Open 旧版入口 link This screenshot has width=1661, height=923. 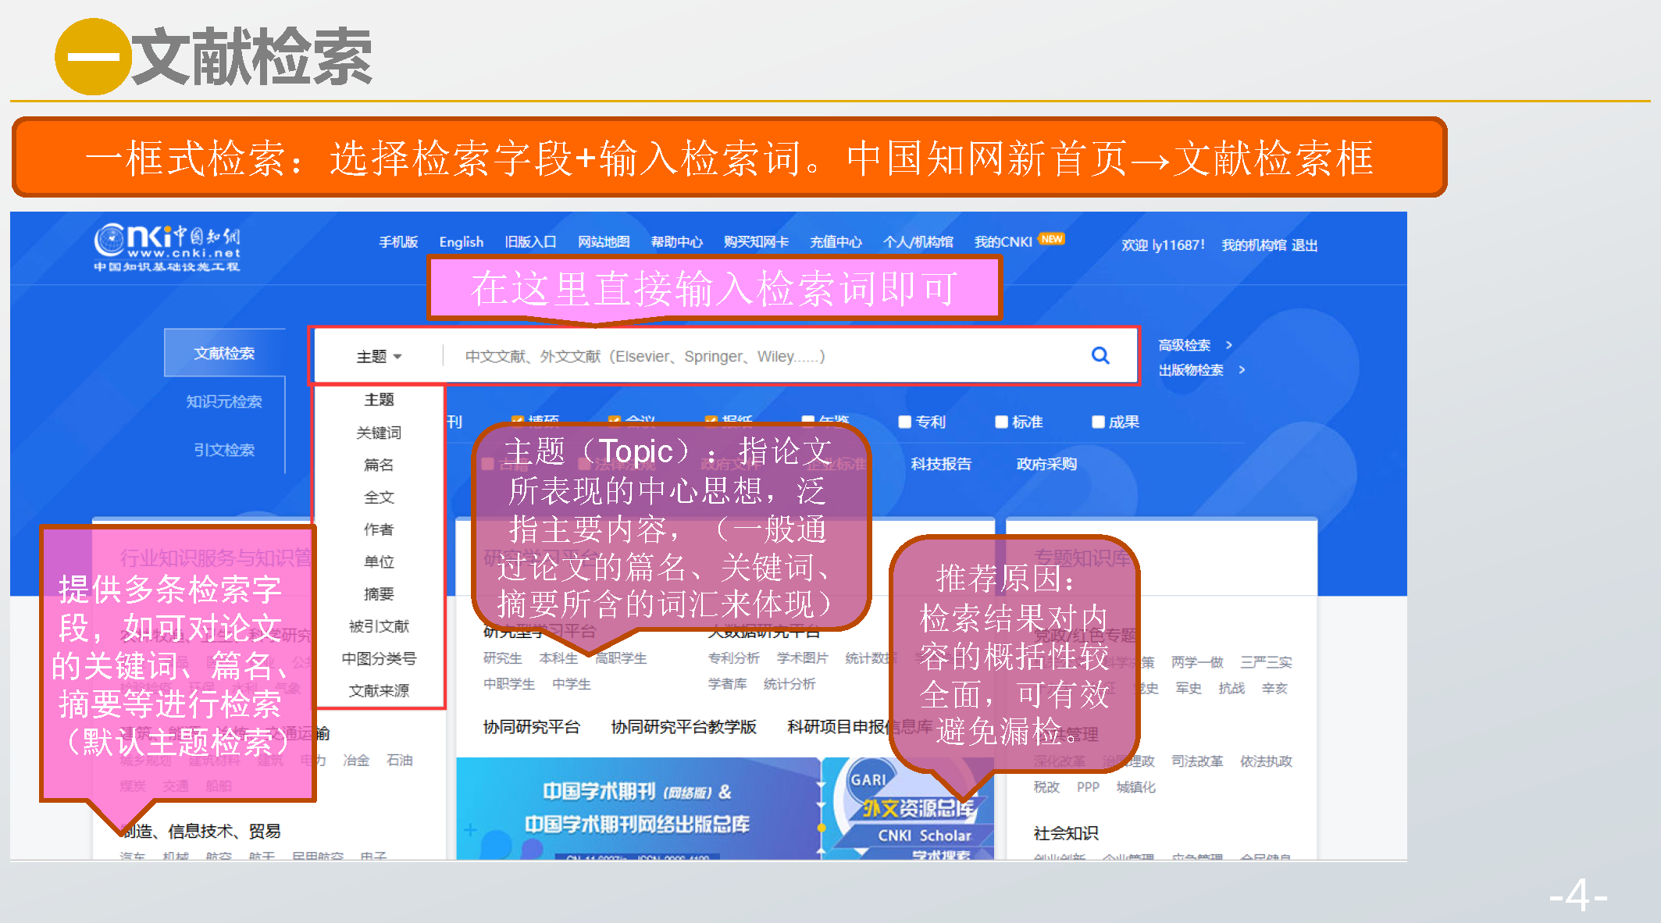(x=530, y=242)
